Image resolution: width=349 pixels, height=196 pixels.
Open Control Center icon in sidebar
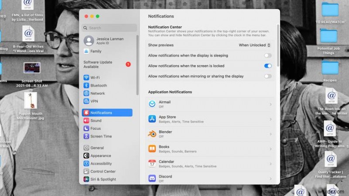[86, 171]
